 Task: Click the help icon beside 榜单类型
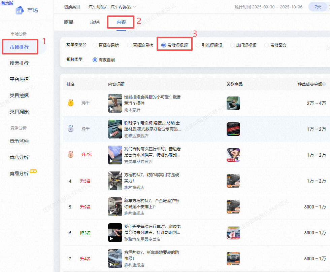click(x=85, y=45)
